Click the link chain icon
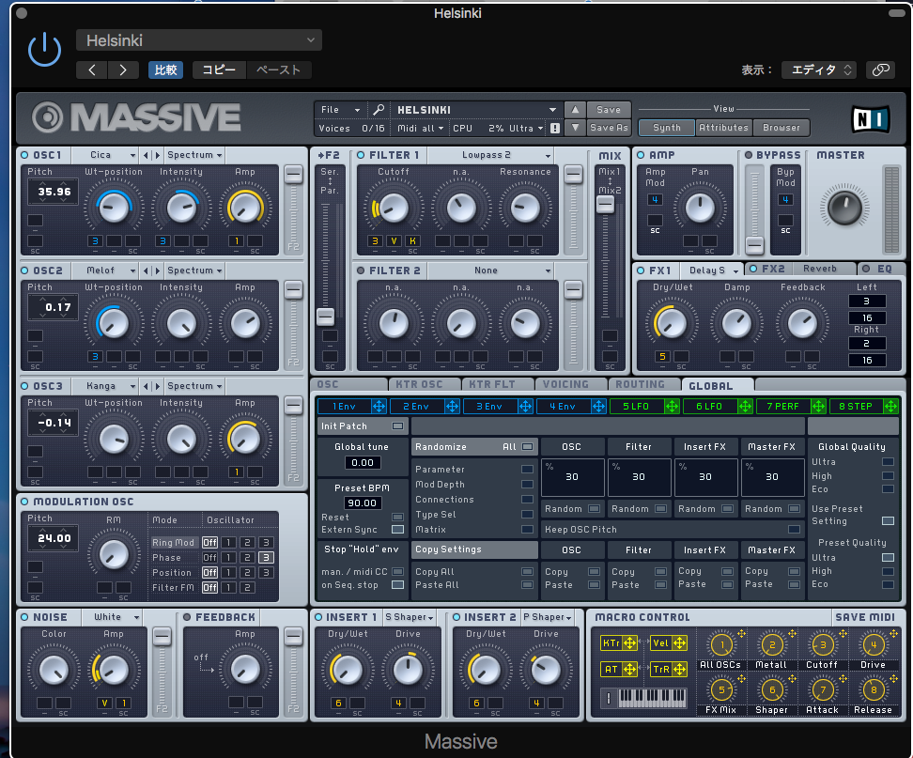Viewport: 913px width, 758px height. pos(880,70)
